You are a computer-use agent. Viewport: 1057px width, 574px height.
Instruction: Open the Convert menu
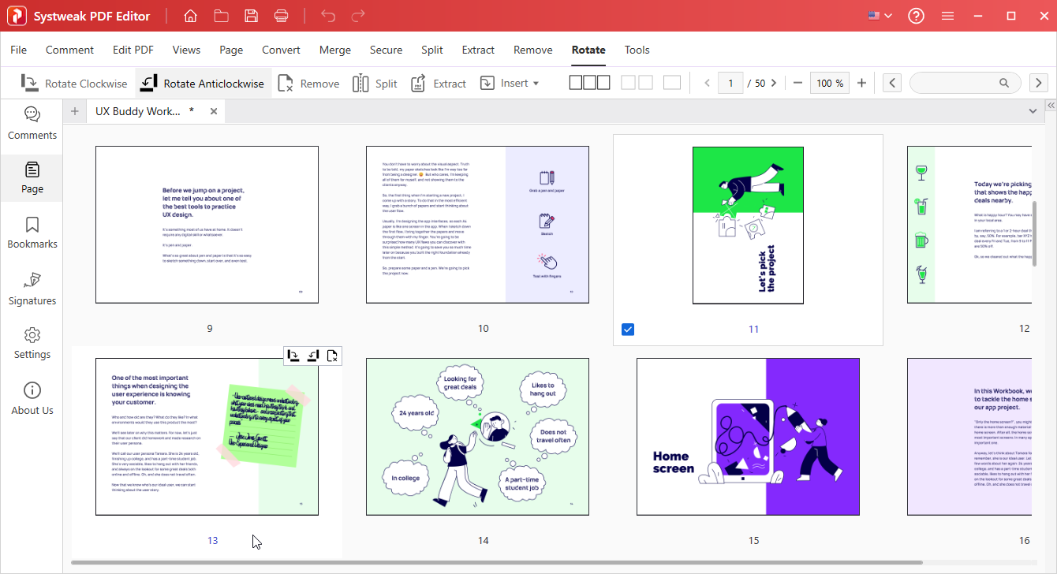click(281, 50)
